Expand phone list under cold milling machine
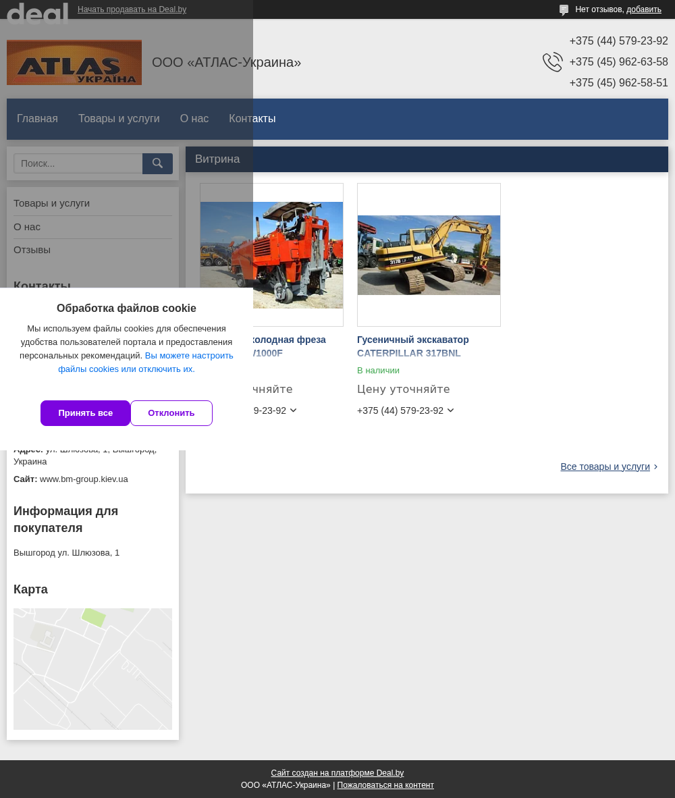 click(294, 410)
